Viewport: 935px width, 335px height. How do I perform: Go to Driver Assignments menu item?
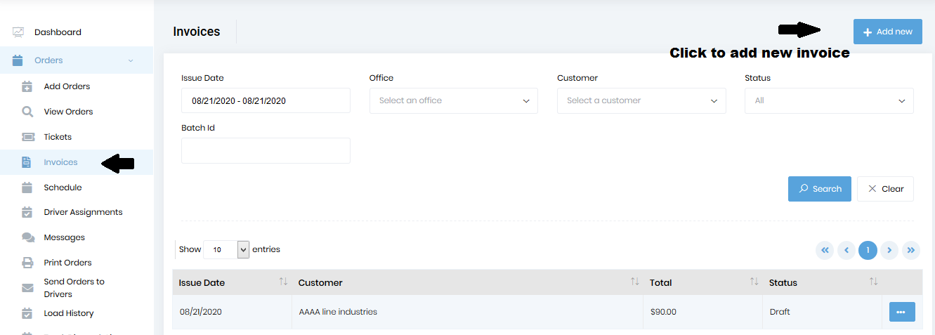pos(83,212)
